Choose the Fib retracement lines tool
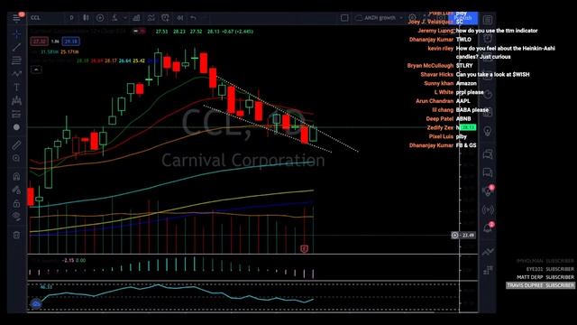This screenshot has width=577, height=325. pos(16,60)
